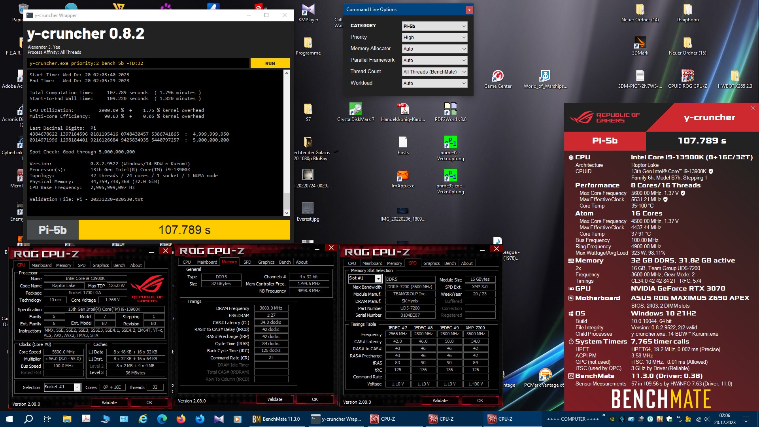Viewport: 759px width, 427px height.
Task: Open Graphics tab in CPU-Z Memory window
Action: (x=266, y=262)
